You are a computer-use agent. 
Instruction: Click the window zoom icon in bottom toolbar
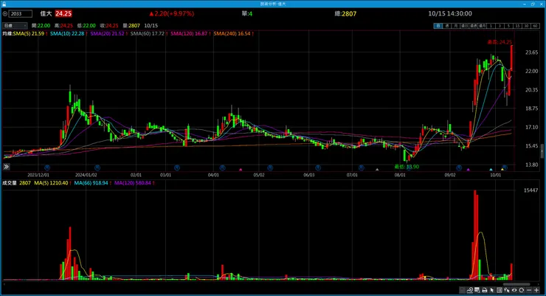click(x=477, y=290)
